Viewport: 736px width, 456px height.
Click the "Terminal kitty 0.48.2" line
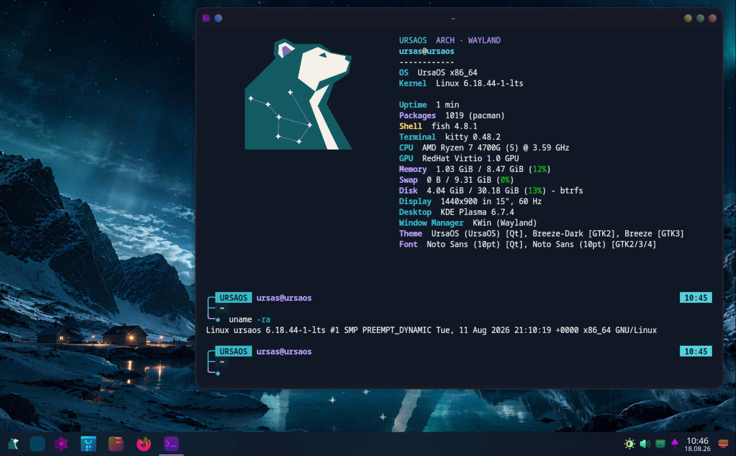coord(450,137)
